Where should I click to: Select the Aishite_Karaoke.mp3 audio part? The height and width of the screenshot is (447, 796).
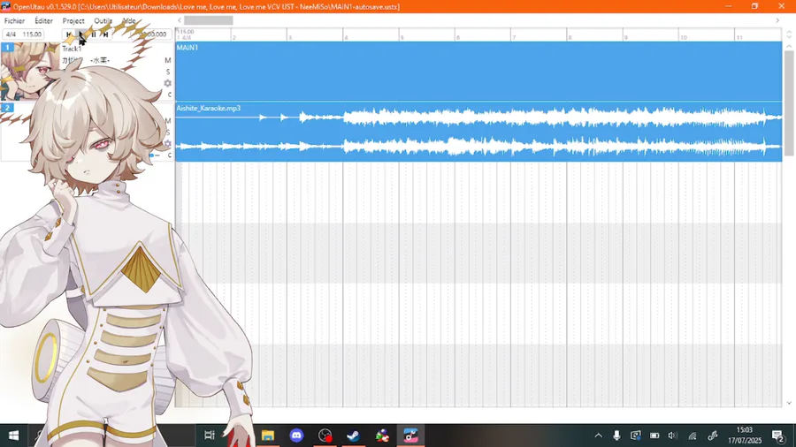(x=478, y=133)
